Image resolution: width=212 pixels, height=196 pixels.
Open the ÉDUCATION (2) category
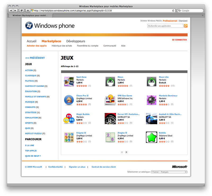(33, 91)
